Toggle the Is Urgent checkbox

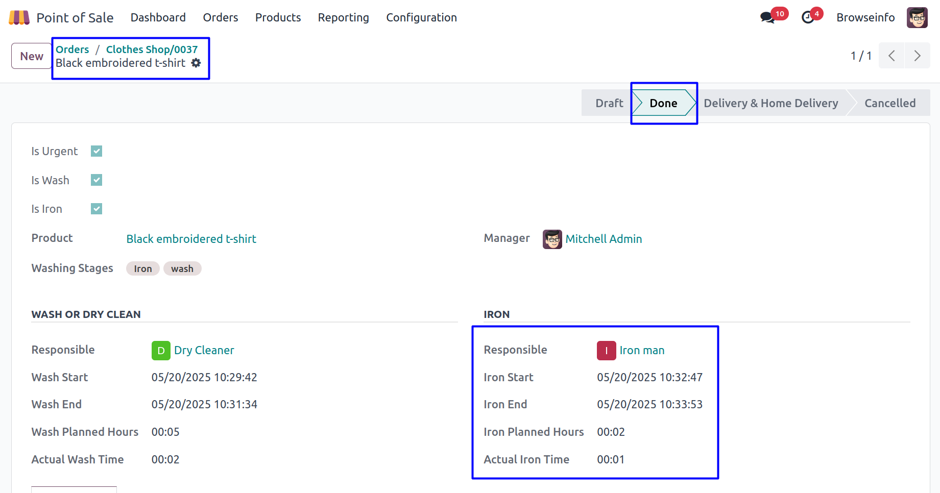[x=97, y=151]
